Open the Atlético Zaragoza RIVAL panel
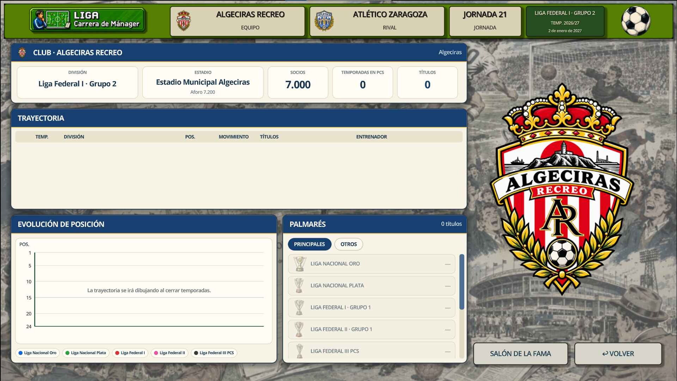Image resolution: width=677 pixels, height=381 pixels. 377,21
